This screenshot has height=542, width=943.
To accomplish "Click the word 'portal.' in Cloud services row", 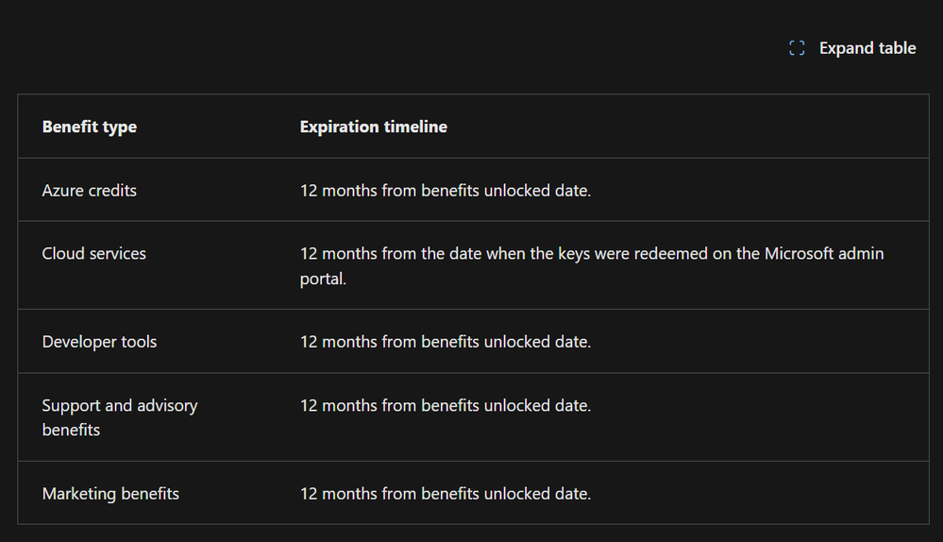I will pos(323,279).
